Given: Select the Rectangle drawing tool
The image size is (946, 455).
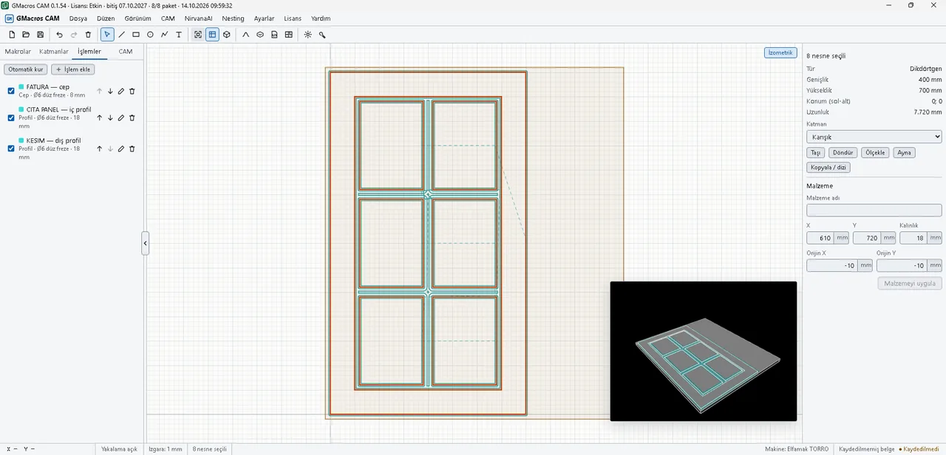Looking at the screenshot, I should [x=136, y=35].
